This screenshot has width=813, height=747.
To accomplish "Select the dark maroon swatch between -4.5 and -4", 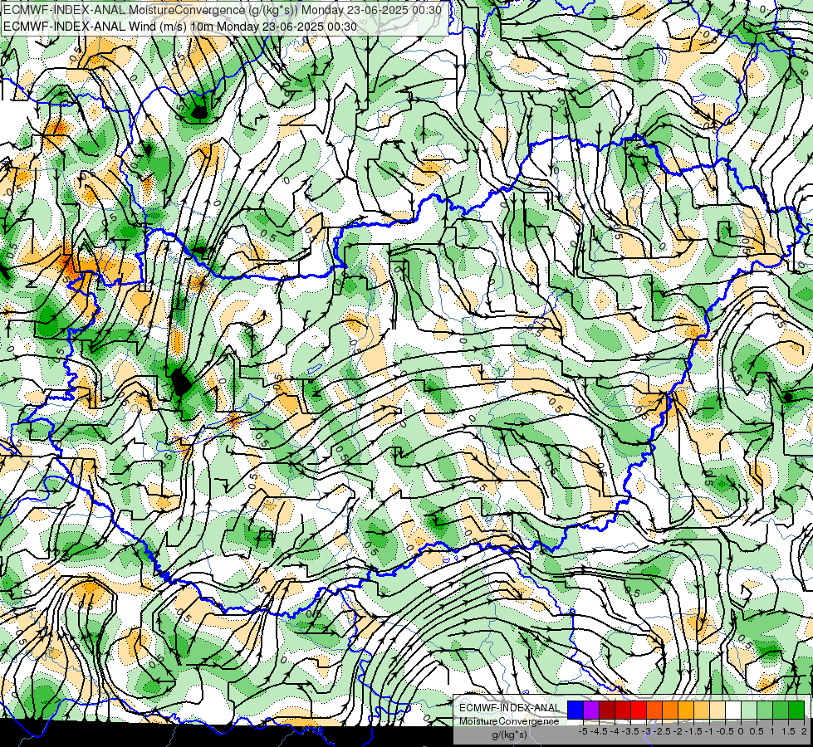I will [x=607, y=710].
